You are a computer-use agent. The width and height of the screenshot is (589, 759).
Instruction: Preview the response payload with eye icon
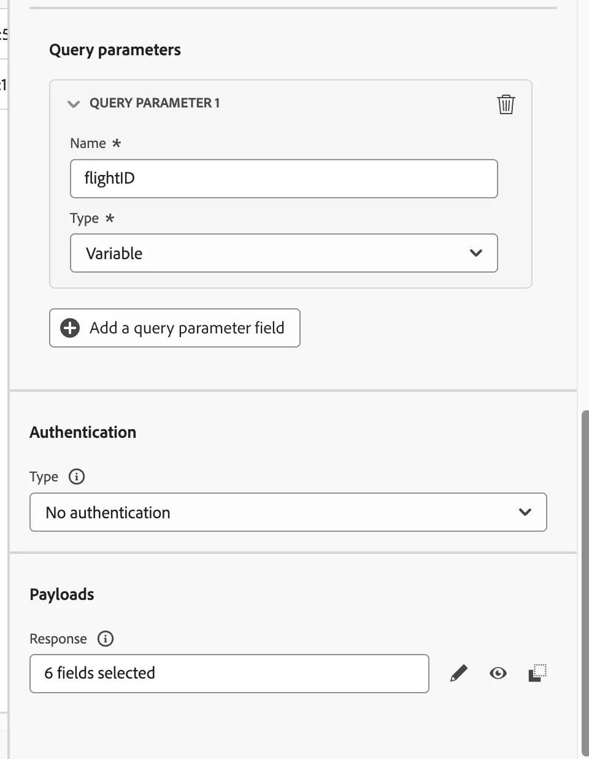click(x=498, y=674)
